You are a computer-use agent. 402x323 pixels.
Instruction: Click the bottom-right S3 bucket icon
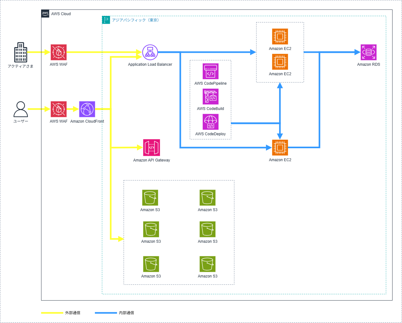pos(207,264)
